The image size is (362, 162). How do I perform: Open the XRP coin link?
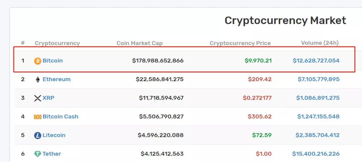(49, 98)
